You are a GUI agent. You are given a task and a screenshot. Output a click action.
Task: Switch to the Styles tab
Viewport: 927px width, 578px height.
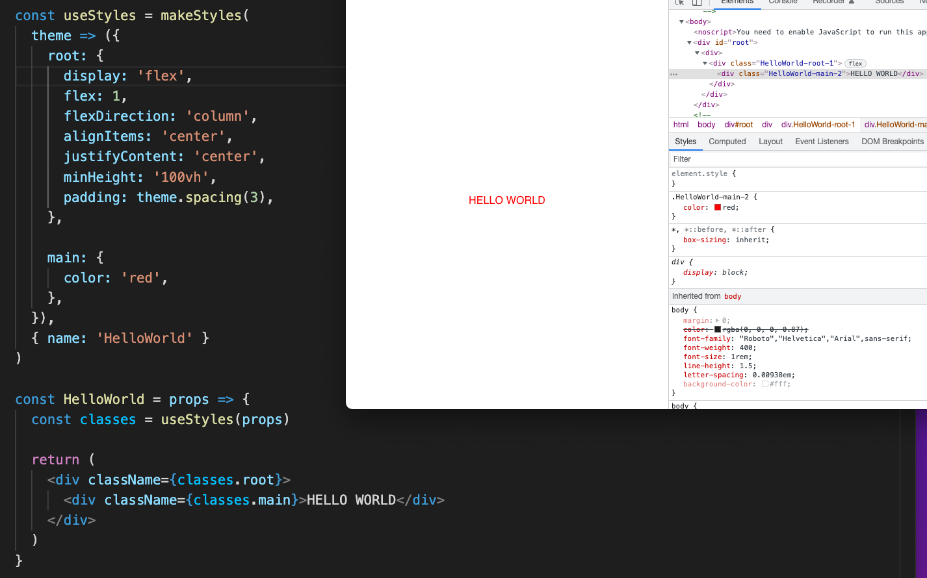coord(685,142)
